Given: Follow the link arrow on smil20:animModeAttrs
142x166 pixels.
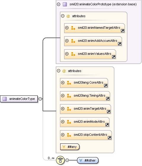Looking at the screenshot, I should 107,124.
